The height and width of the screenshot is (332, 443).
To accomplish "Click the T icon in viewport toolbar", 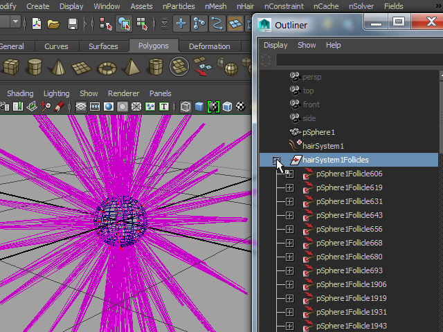I will point(164,107).
